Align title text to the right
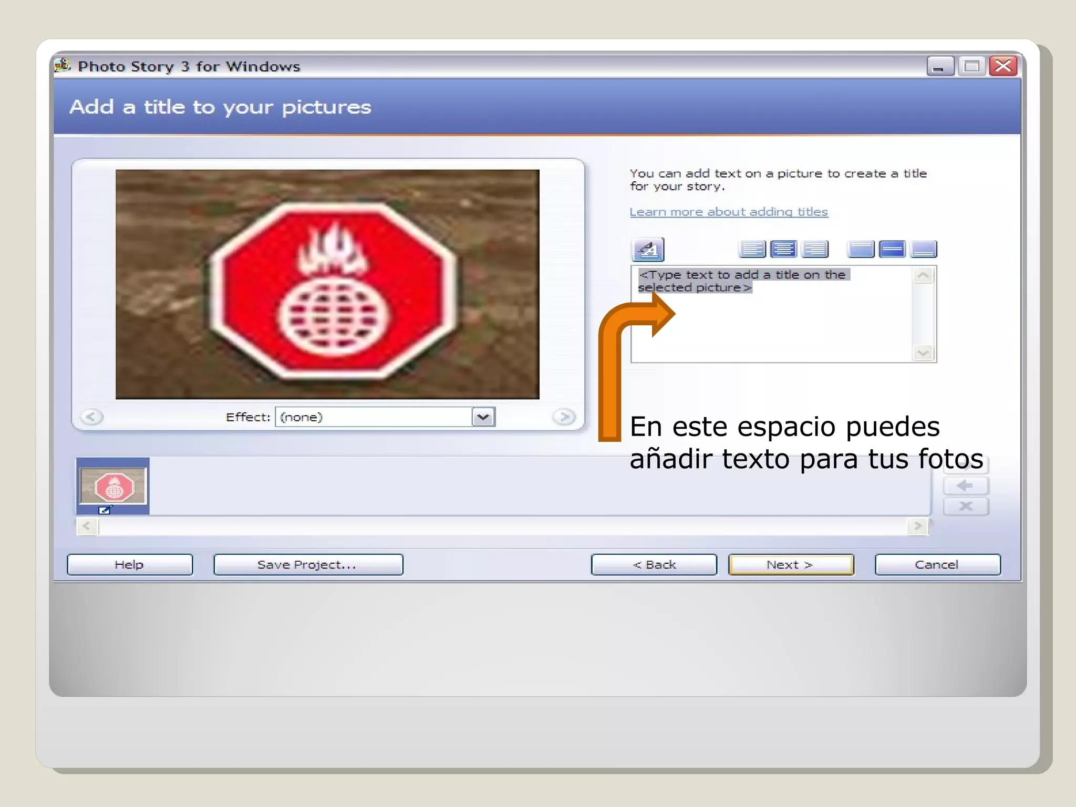This screenshot has width=1076, height=807. [x=815, y=249]
